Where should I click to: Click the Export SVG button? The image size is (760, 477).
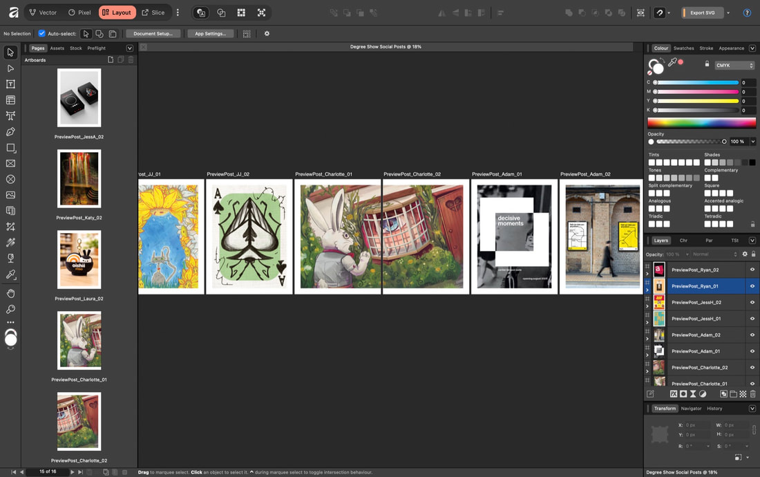[x=703, y=12]
